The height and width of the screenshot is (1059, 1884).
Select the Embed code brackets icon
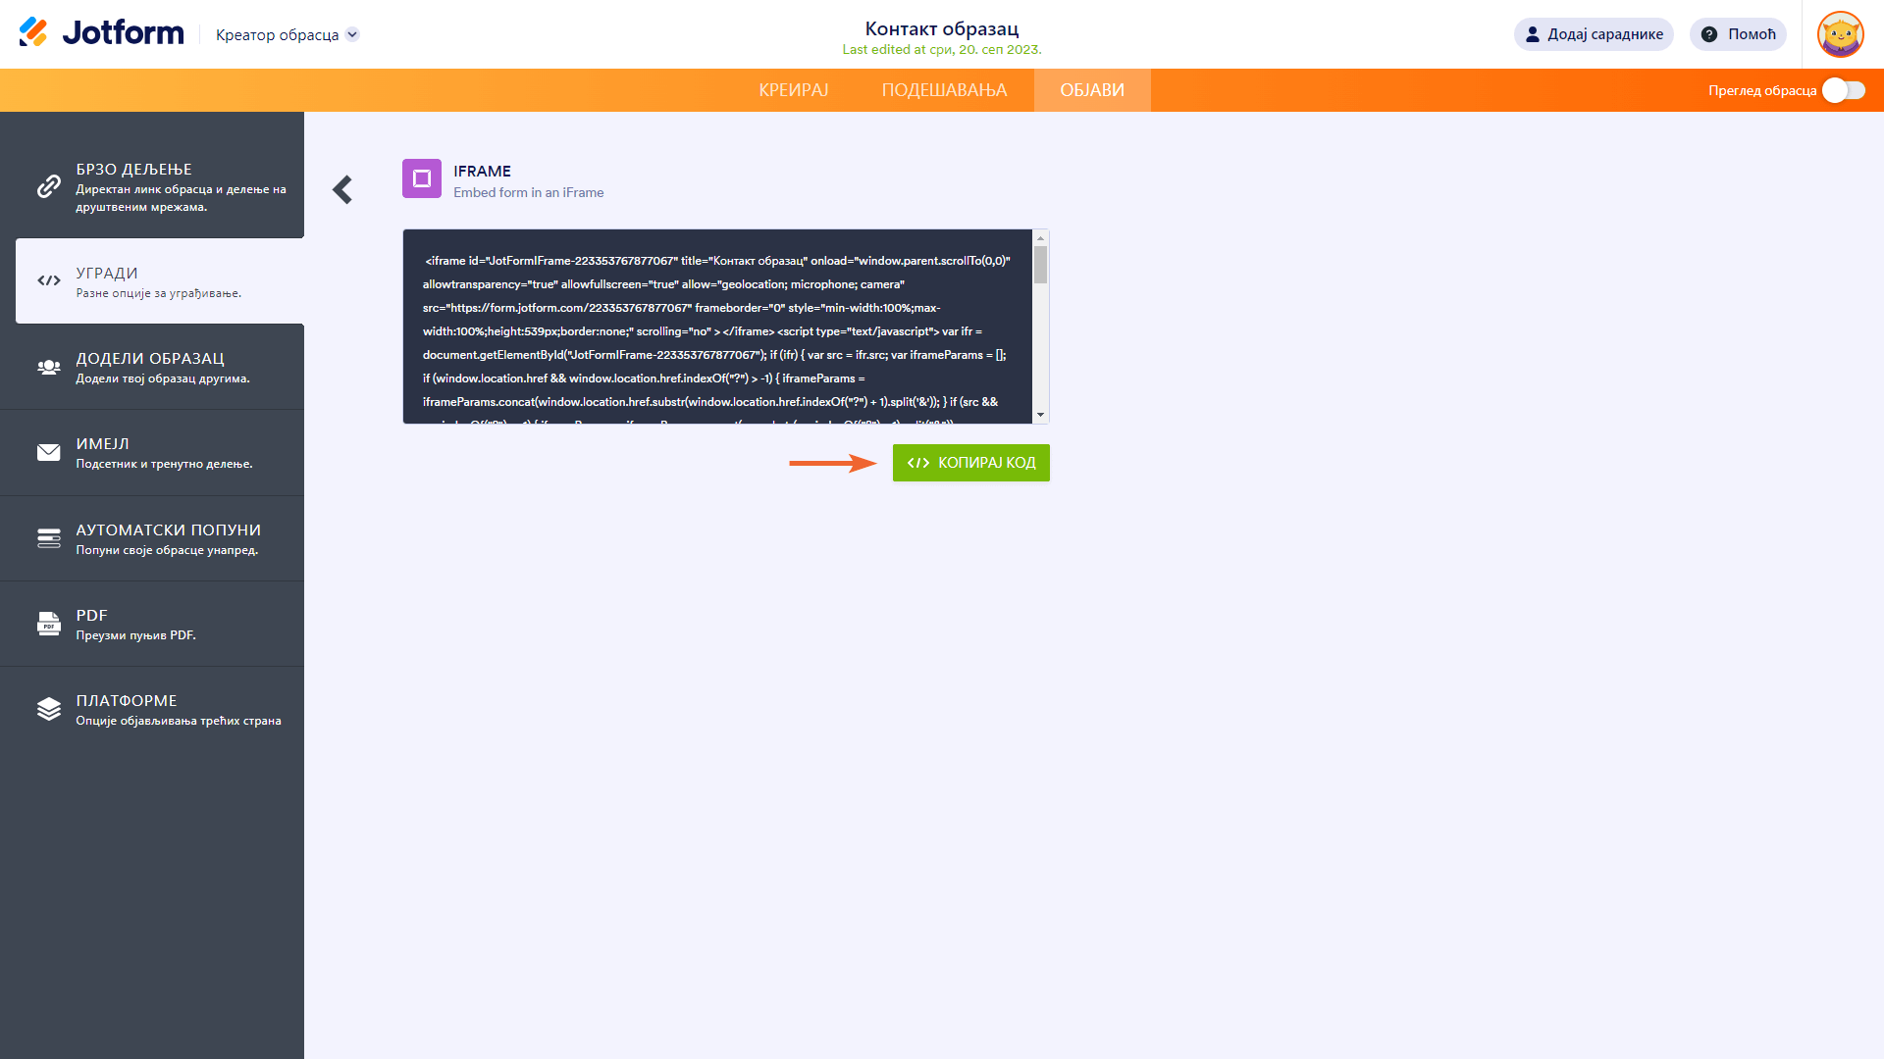coord(48,280)
